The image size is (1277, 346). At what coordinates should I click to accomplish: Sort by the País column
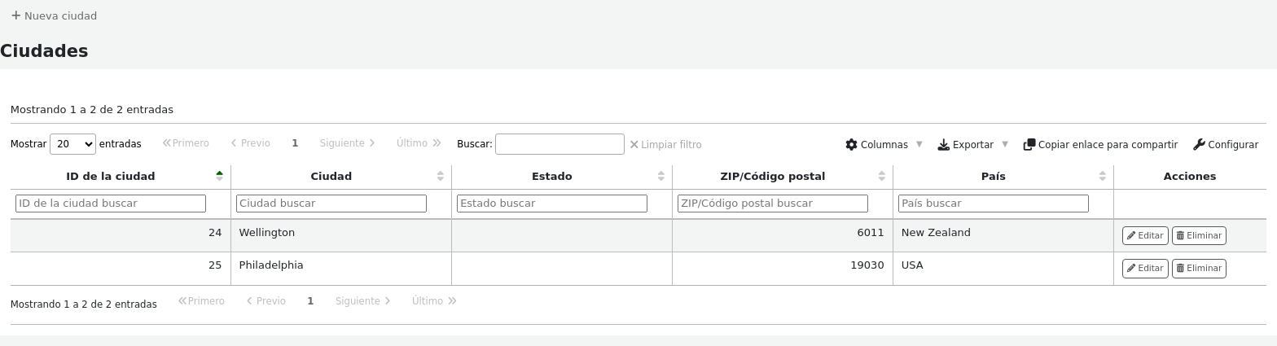pyautogui.click(x=993, y=176)
